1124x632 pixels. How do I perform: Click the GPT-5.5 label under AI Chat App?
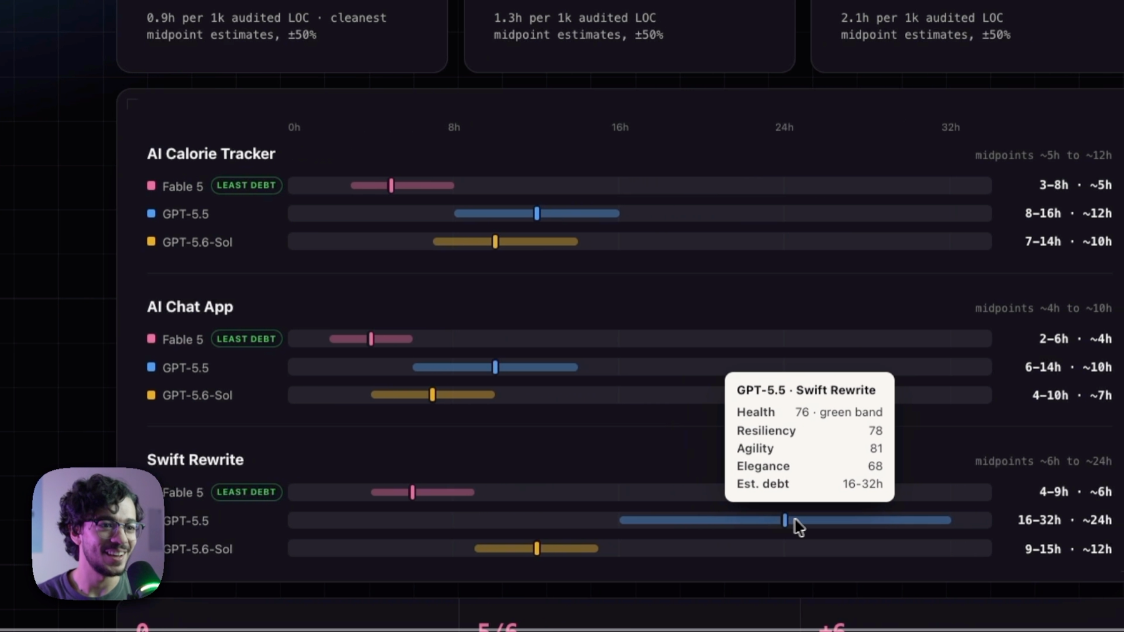coord(185,368)
